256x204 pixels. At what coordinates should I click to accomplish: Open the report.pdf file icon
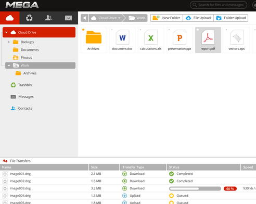click(x=208, y=37)
